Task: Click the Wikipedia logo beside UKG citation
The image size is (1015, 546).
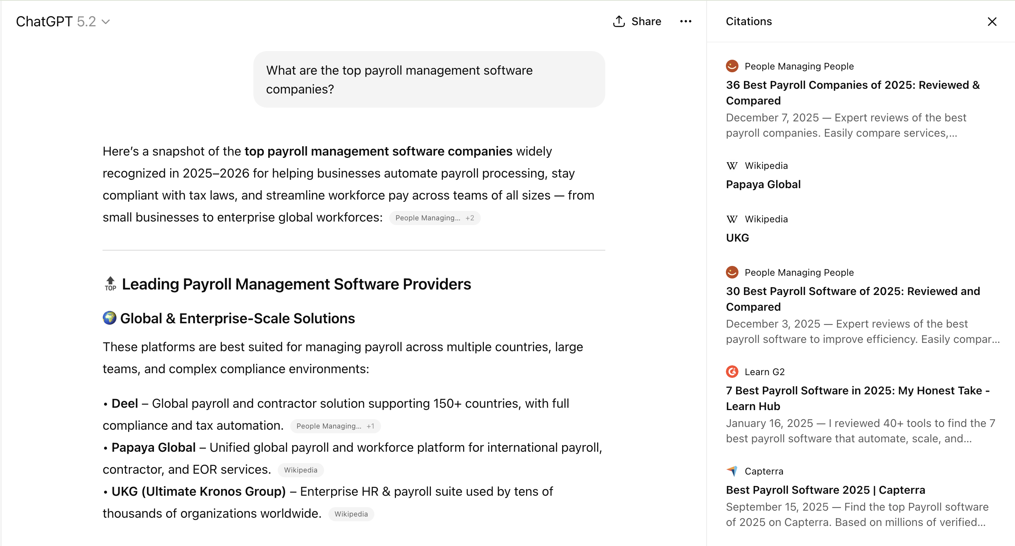Action: point(732,220)
